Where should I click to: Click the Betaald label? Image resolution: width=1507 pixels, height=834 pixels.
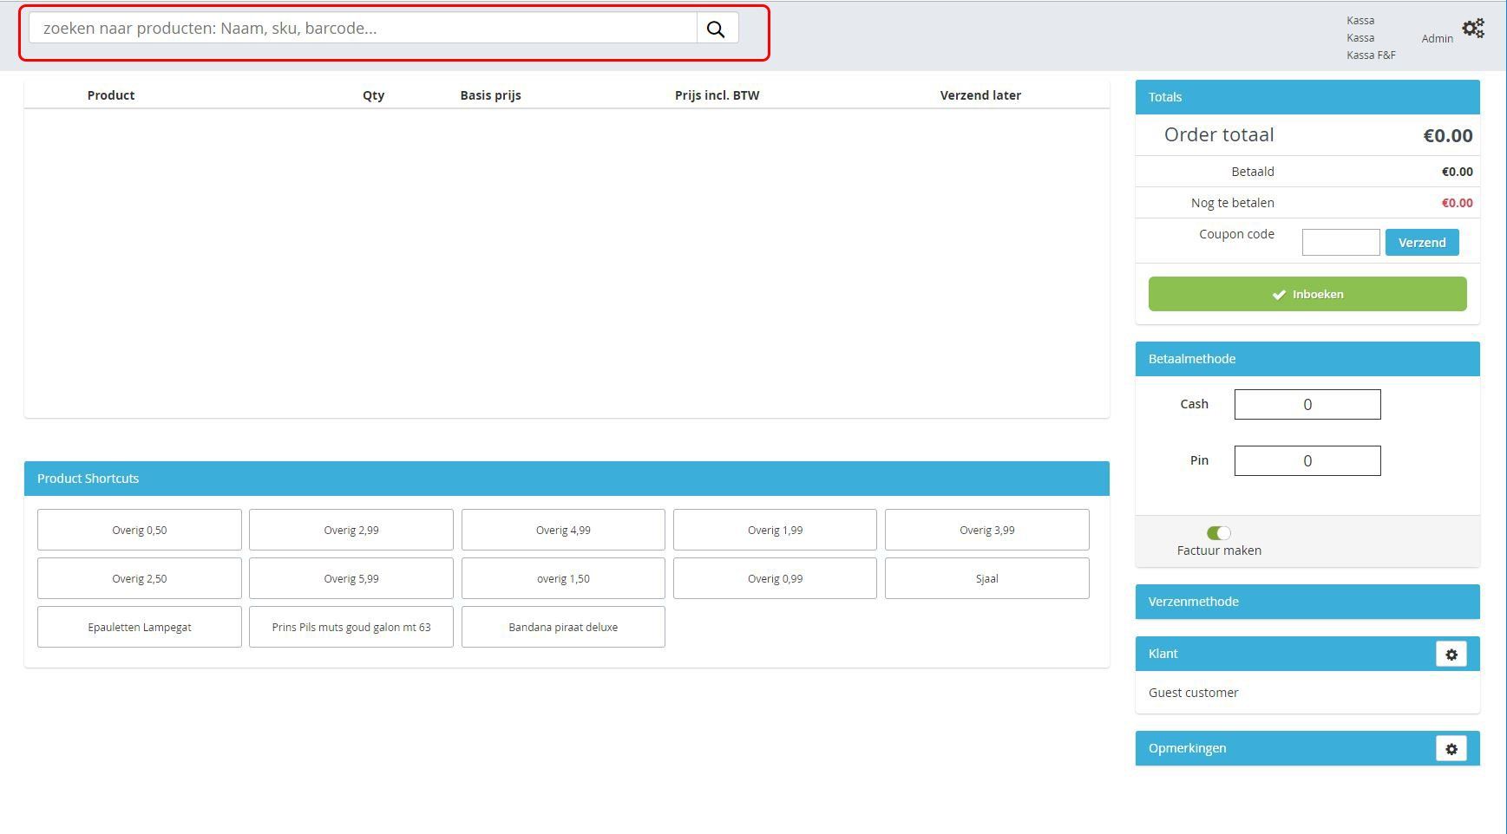(x=1253, y=172)
